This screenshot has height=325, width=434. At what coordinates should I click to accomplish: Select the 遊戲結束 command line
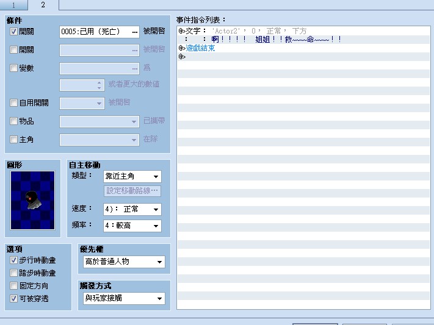(x=303, y=48)
